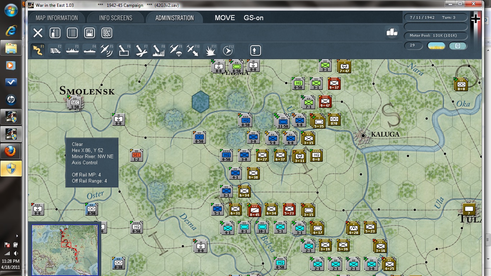Click the GS-on status label

coord(253,18)
